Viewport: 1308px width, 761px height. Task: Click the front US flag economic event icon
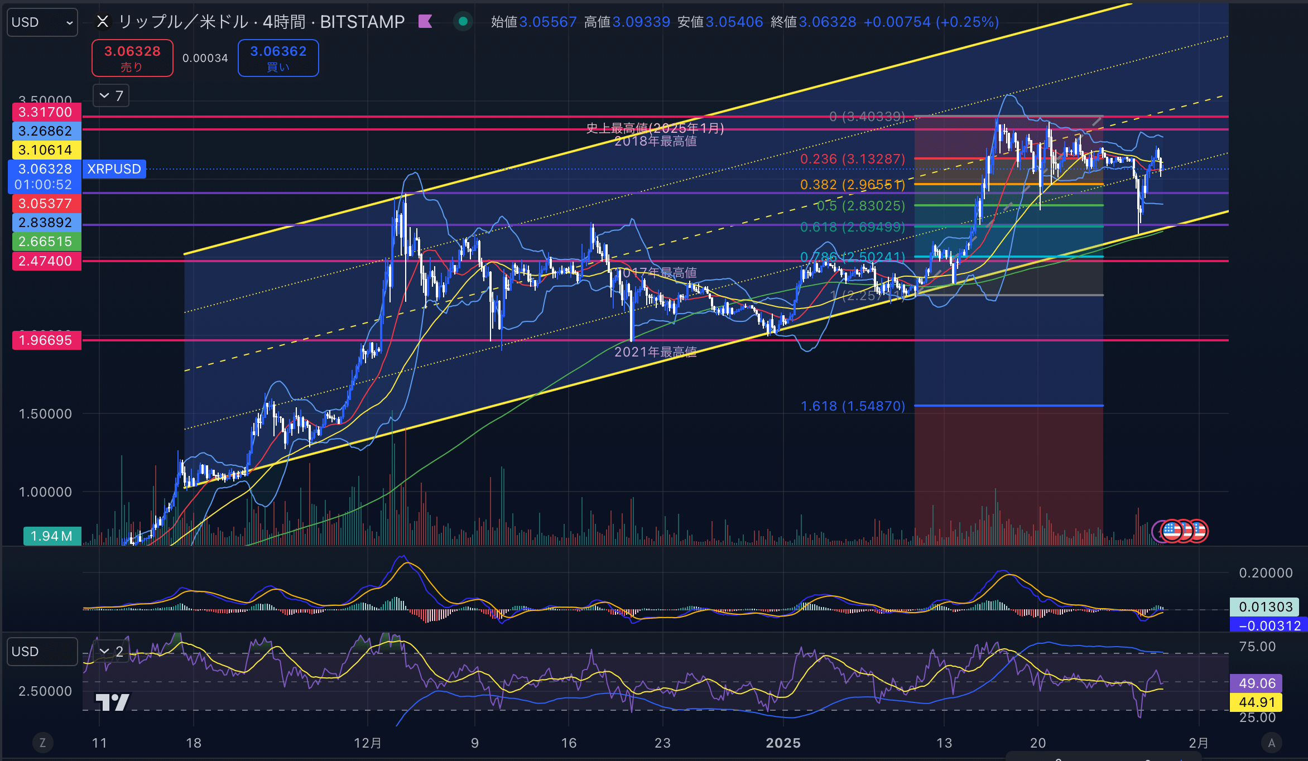(1172, 531)
